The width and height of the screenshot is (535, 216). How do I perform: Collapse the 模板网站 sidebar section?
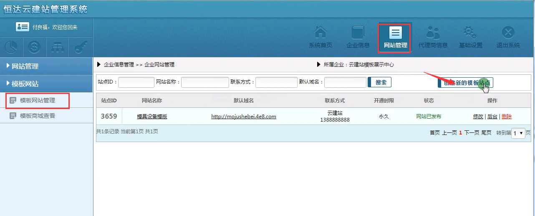click(46, 84)
